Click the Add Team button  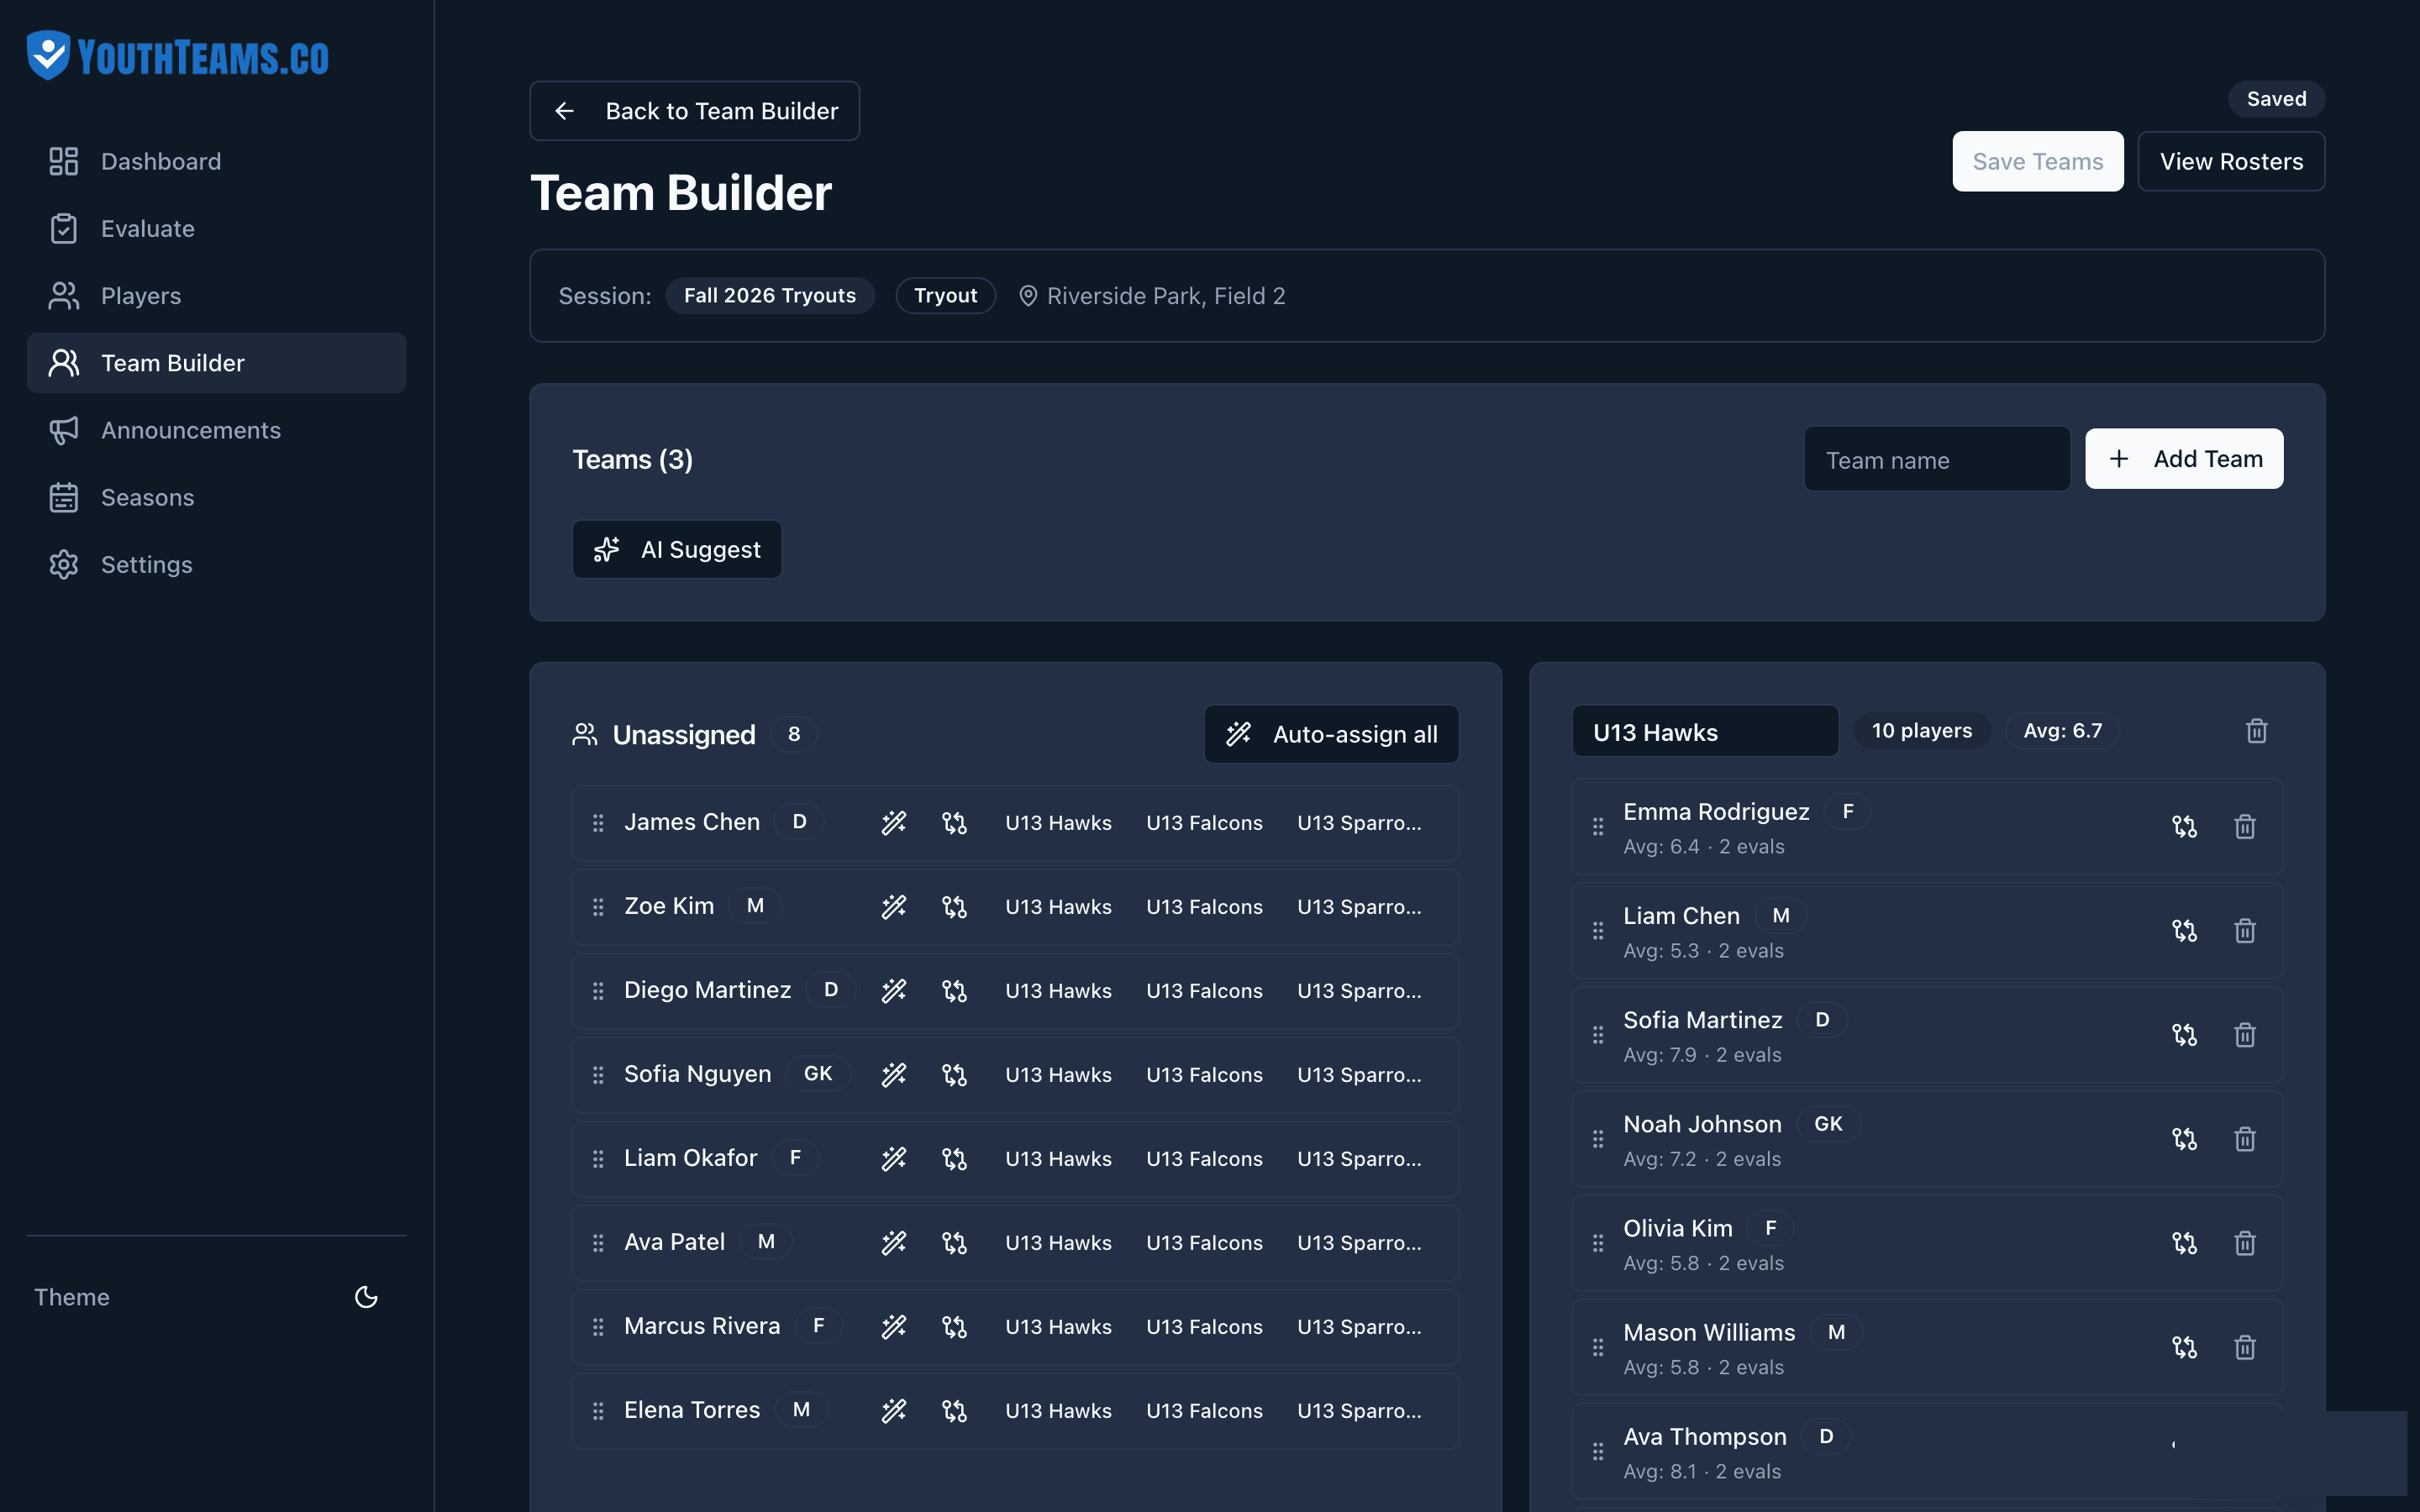(2184, 459)
